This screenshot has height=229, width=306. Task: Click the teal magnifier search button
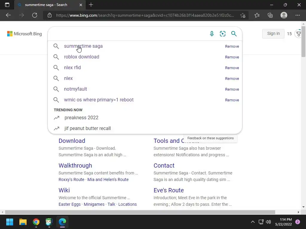(x=234, y=34)
